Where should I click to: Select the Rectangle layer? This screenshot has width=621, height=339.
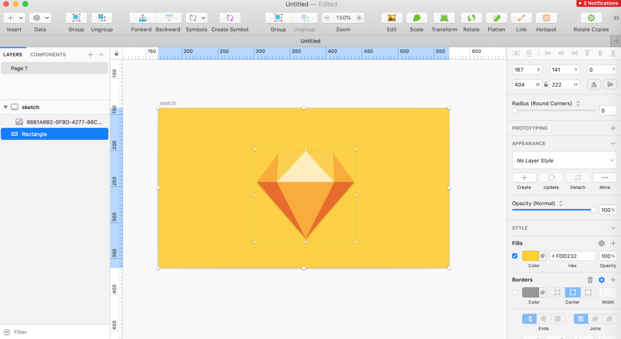55,134
